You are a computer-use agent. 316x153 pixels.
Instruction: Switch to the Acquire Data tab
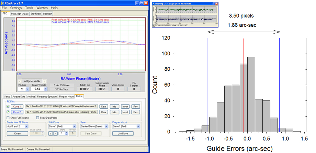(x=19, y=97)
